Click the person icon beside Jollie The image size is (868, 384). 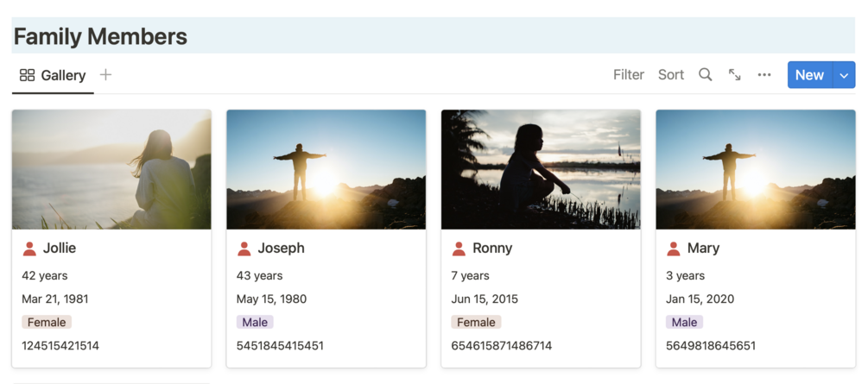29,249
